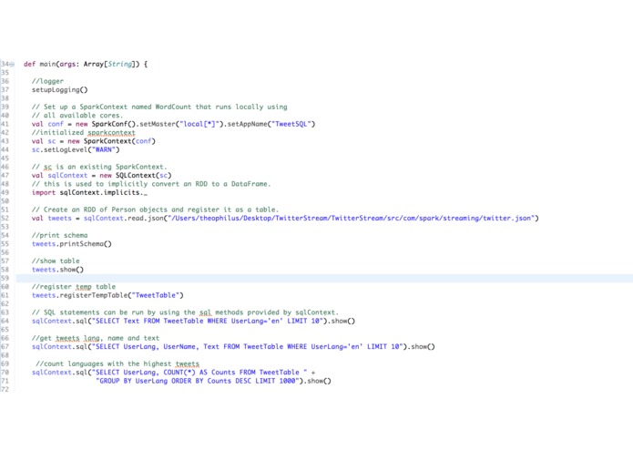Click line number 41 in the gutter
The height and width of the screenshot is (450, 633).
[x=5, y=124]
